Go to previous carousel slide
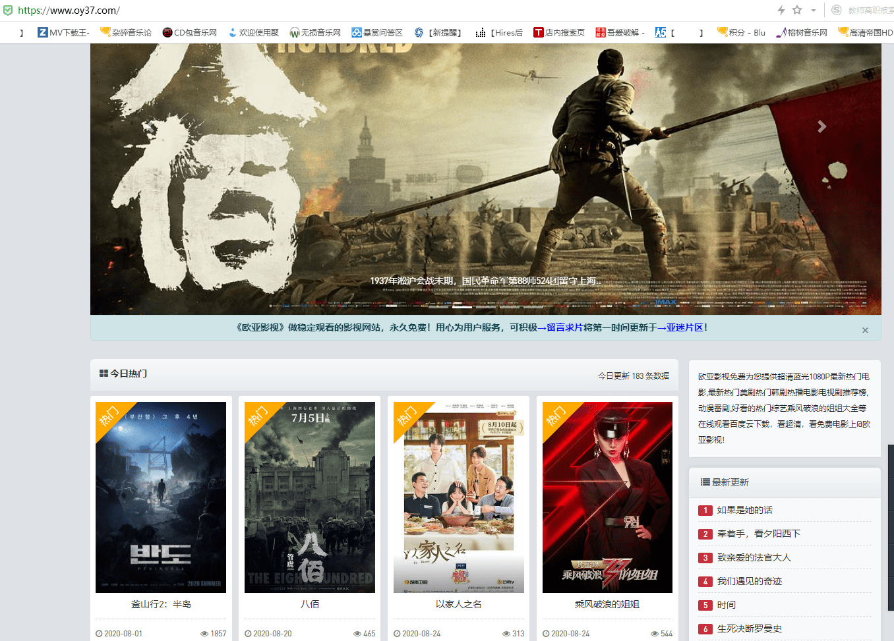 [x=151, y=126]
